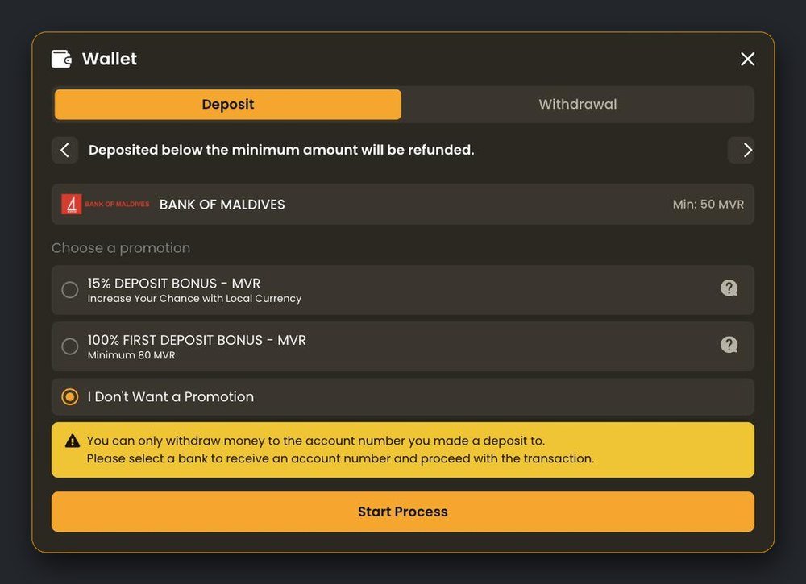The width and height of the screenshot is (806, 584).
Task: Select the I Don't Want a Promotion radio button
Action: click(x=70, y=397)
